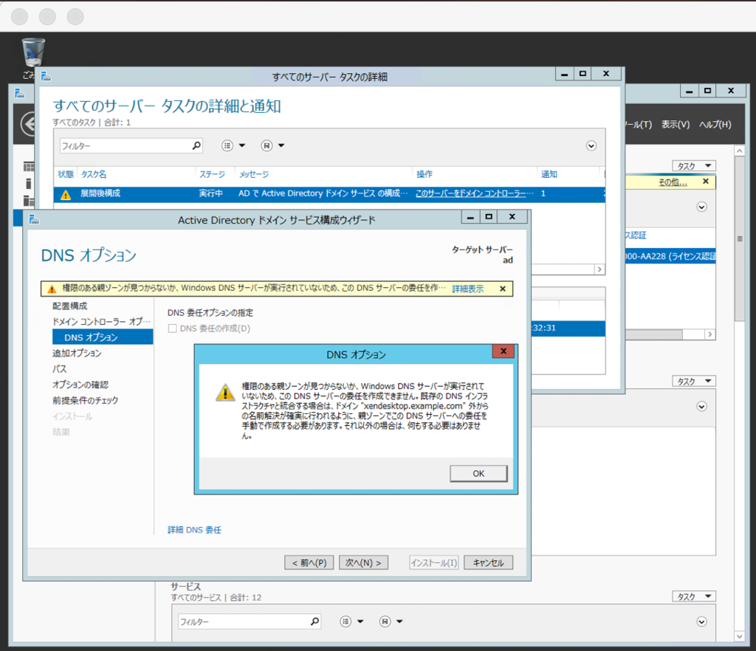756x651 pixels.
Task: Maximize the Active Directory wizard window
Action: point(489,217)
